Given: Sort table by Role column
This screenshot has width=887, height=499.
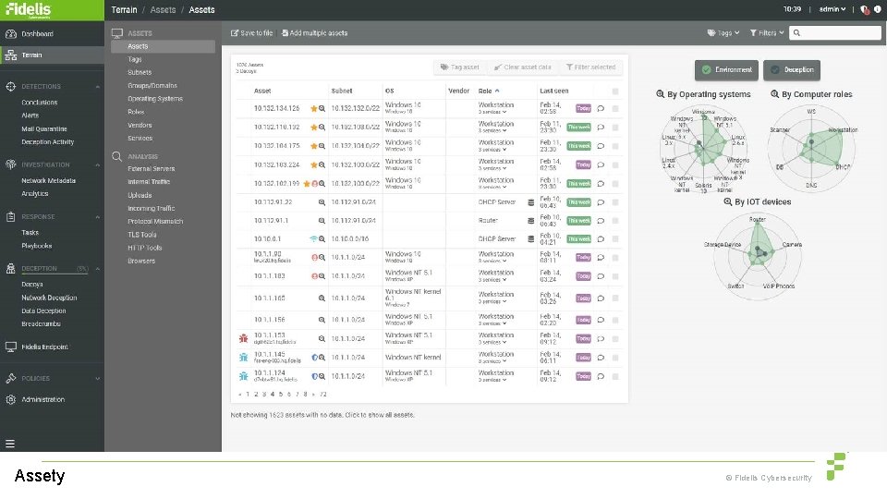Looking at the screenshot, I should pos(489,91).
